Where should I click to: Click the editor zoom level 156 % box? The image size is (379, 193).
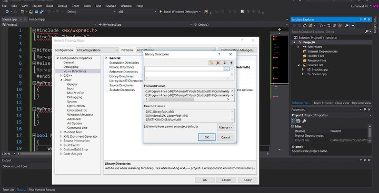point(8,154)
